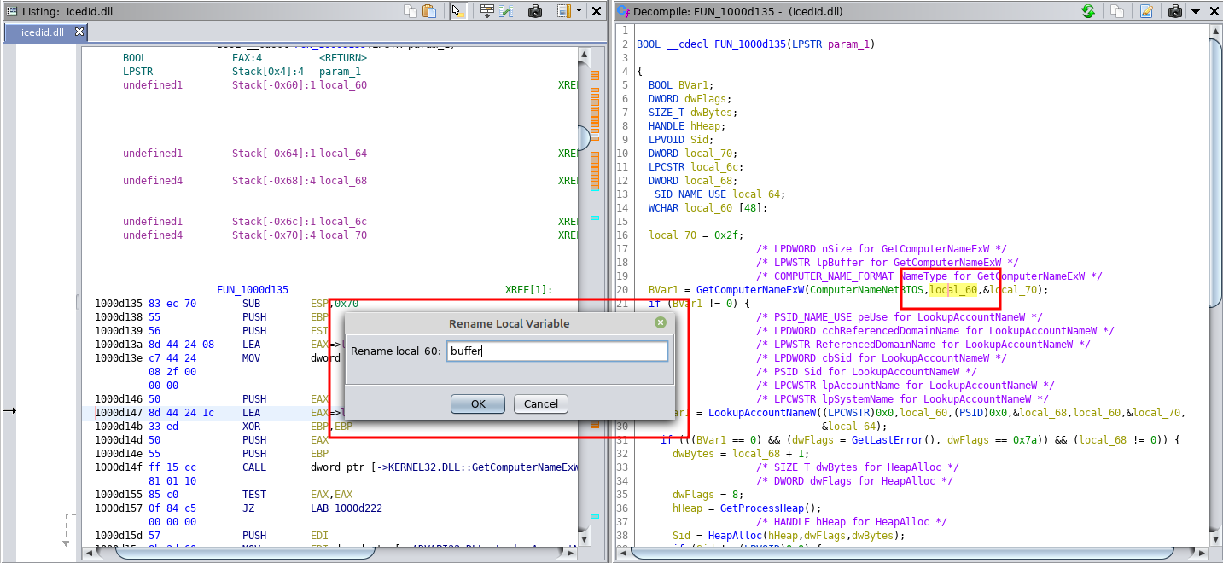Close the rename dialog via green X icon
Screen dimensions: 1223x563
pos(660,323)
